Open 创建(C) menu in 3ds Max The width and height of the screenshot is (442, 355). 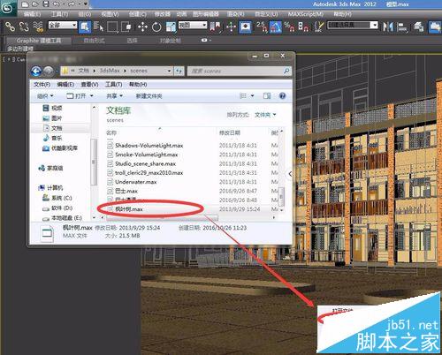tap(138, 14)
